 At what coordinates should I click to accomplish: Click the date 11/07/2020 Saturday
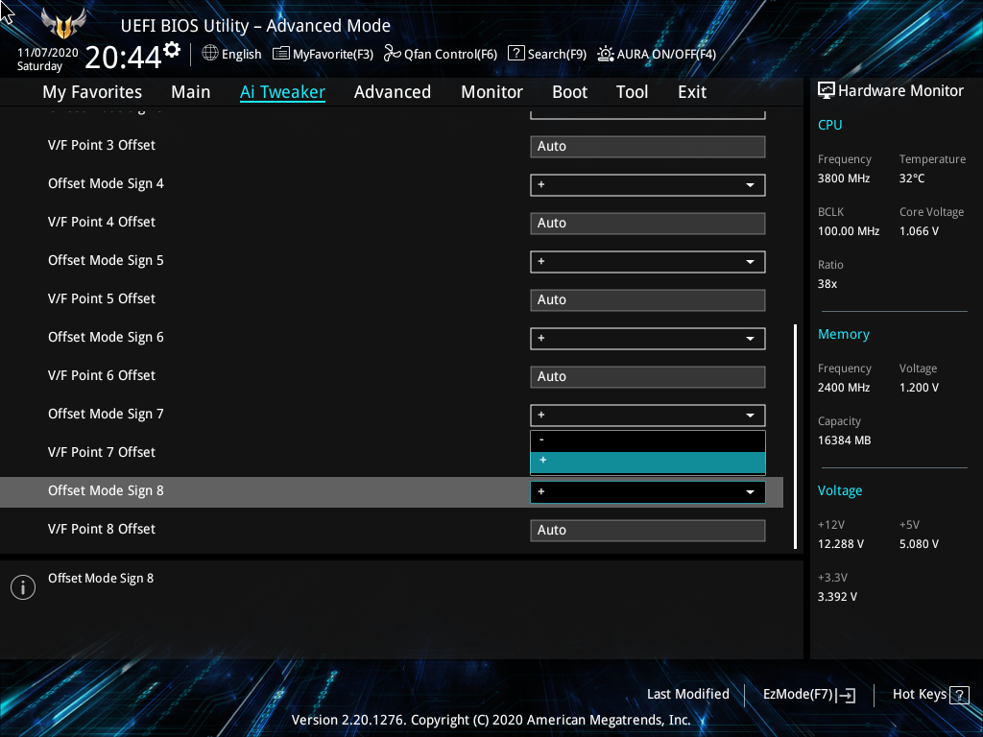(47, 59)
